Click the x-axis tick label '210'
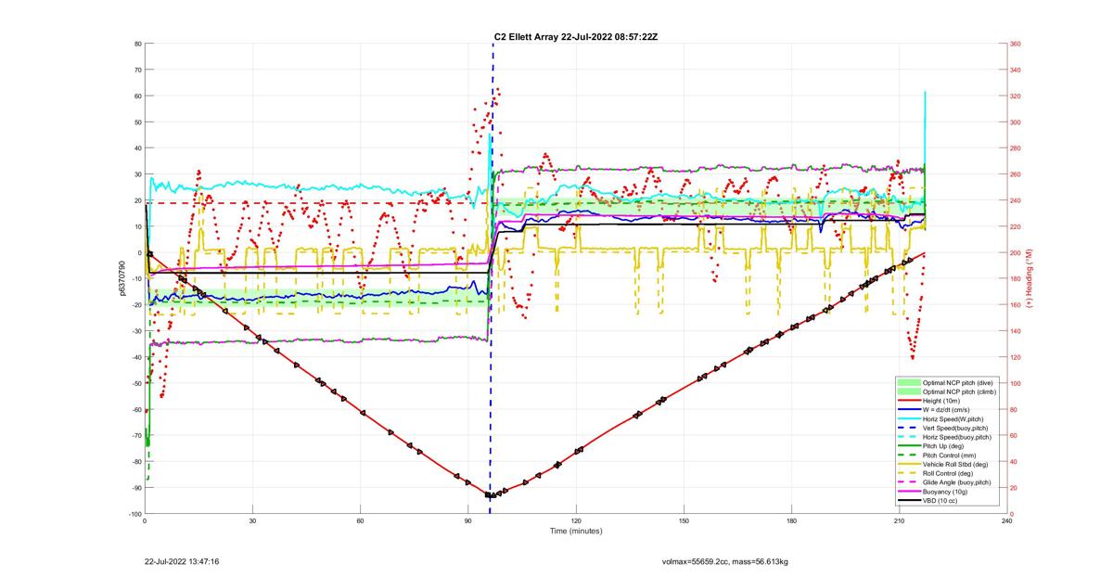 (899, 521)
